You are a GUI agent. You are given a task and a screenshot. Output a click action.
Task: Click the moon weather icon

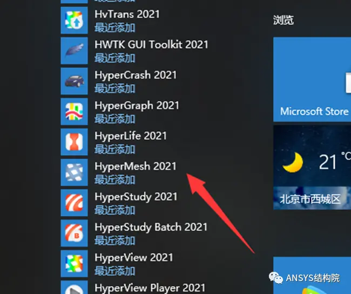coord(293,162)
